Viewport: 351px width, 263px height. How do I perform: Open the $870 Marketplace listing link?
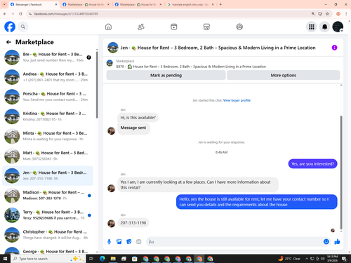point(191,67)
